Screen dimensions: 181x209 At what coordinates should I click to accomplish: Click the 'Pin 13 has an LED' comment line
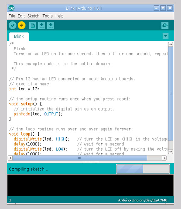[x=72, y=79]
